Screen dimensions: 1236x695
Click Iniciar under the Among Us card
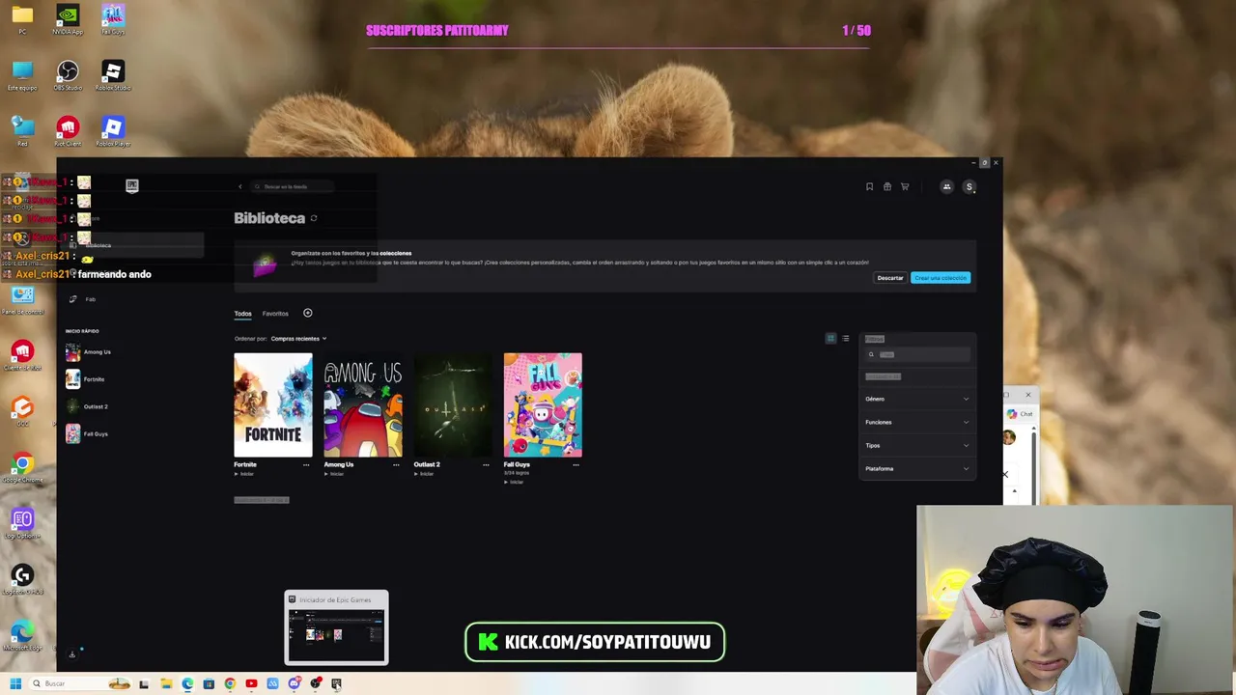coord(334,474)
